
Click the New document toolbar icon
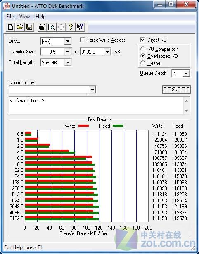click(x=10, y=27)
